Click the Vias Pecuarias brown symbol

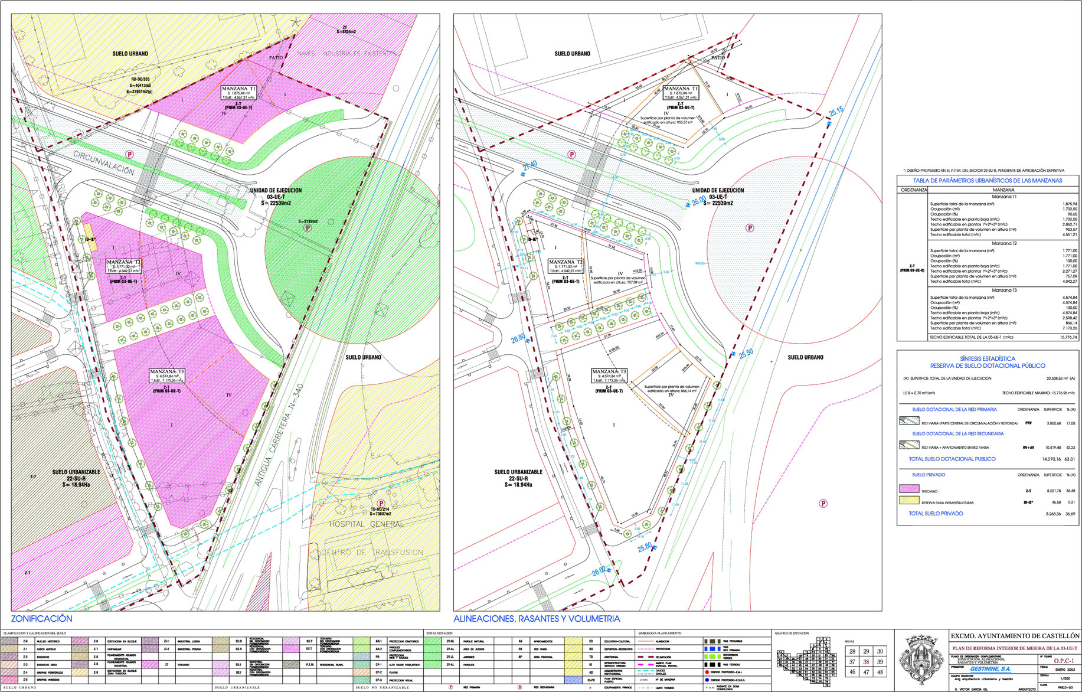point(712,641)
